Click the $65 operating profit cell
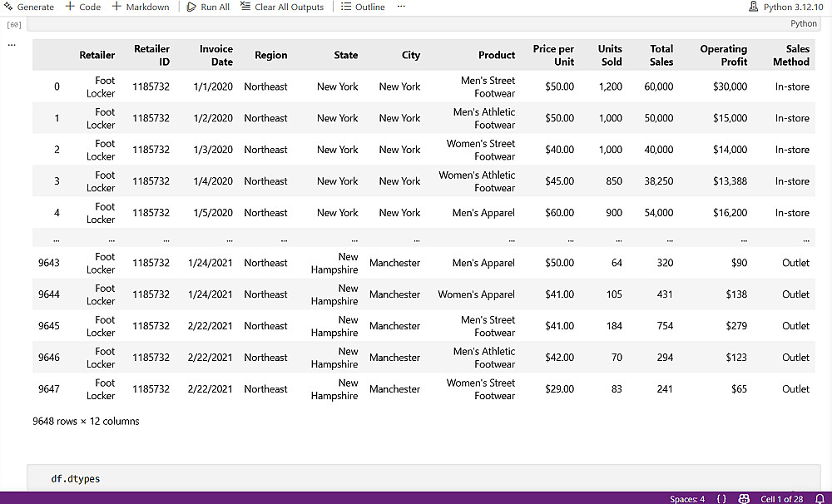The image size is (832, 504). point(739,389)
